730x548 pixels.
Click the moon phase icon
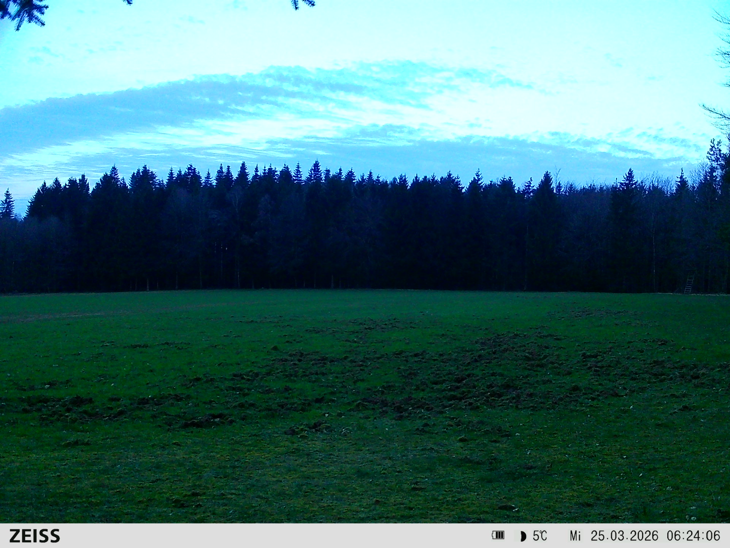tap(523, 536)
